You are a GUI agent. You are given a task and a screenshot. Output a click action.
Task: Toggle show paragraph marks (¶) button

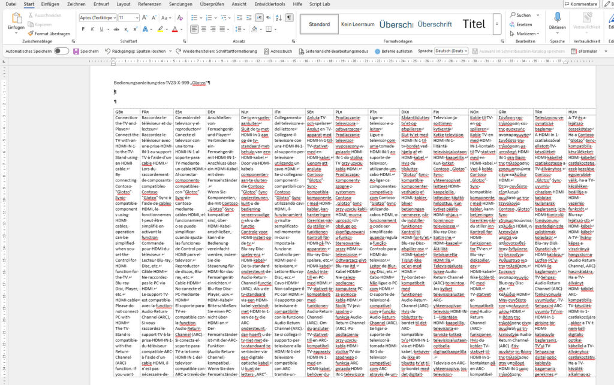point(289,17)
